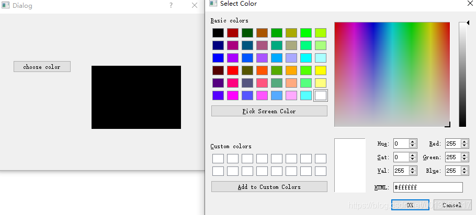Pick the dark green basic color swatch
Viewport: 476px width, 215px height.
247,33
